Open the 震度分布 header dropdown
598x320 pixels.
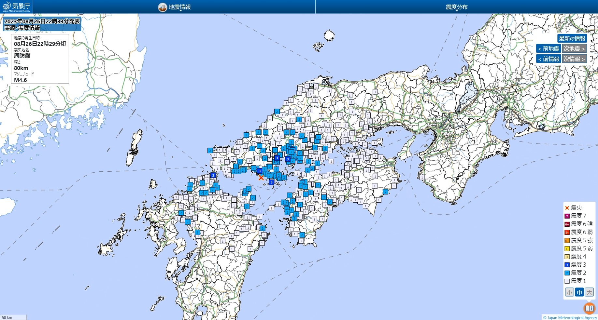pos(456,7)
